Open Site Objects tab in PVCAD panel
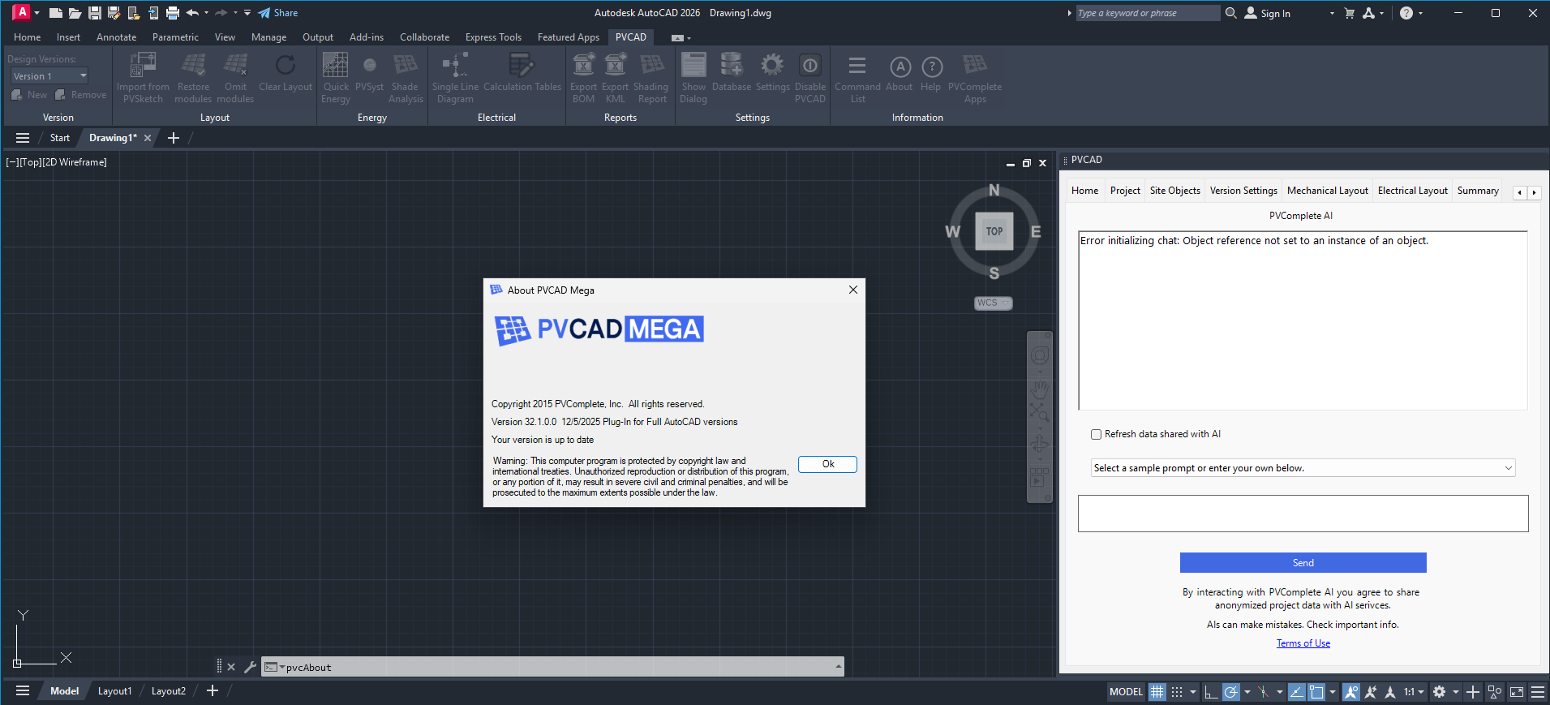The width and height of the screenshot is (1550, 705). [x=1174, y=191]
